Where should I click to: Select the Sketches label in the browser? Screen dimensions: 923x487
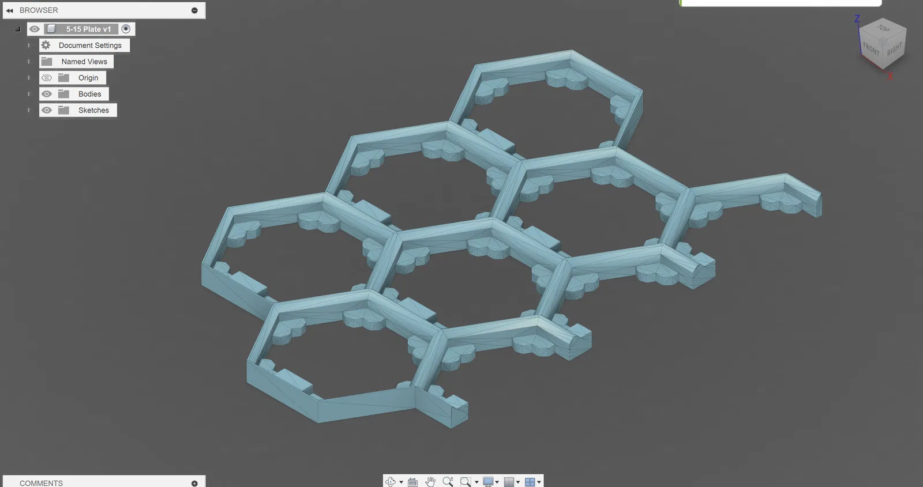click(93, 110)
